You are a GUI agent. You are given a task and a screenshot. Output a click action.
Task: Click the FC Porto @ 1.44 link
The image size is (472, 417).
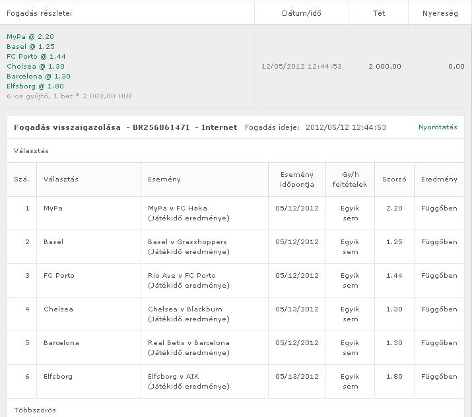pyautogui.click(x=36, y=57)
